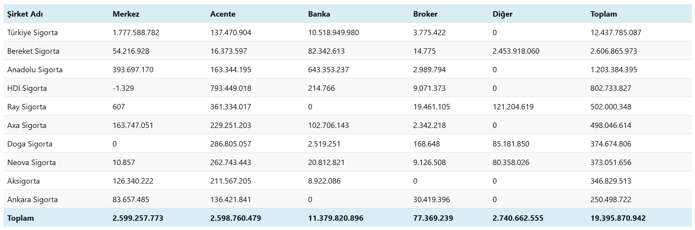Image resolution: width=695 pixels, height=230 pixels.
Task: Click HDI Sigorta's negative Merkez value
Action: pos(123,88)
